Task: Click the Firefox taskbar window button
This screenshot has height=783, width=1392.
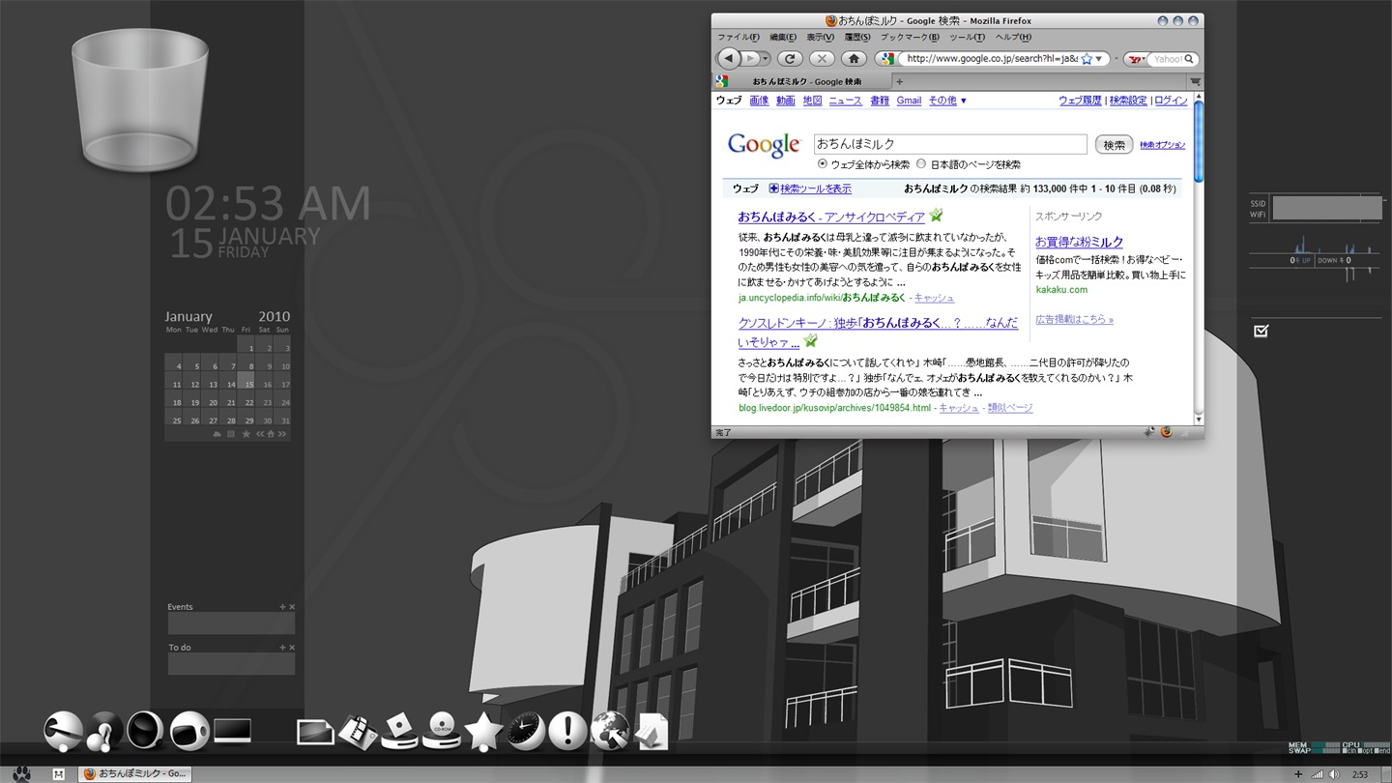Action: tap(133, 773)
